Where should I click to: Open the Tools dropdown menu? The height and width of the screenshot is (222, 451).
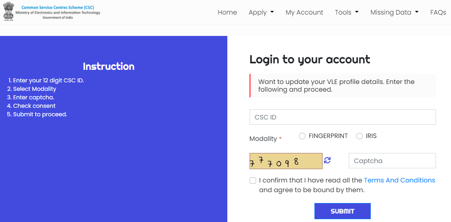pyautogui.click(x=346, y=13)
